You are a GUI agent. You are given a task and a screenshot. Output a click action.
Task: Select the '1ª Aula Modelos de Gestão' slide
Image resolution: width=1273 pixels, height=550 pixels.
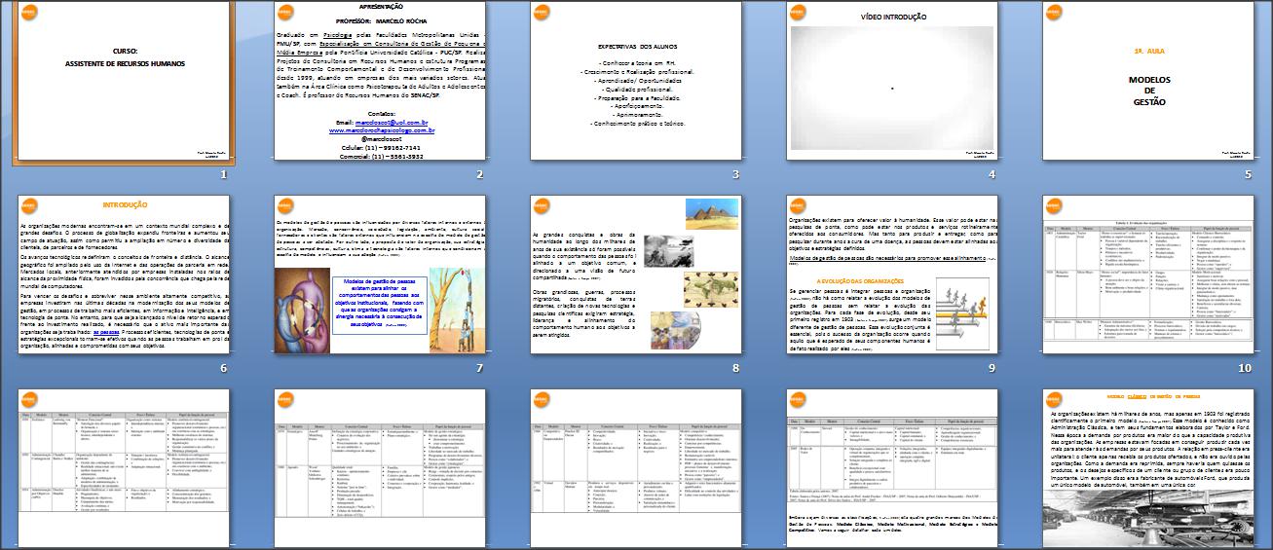[1148, 80]
